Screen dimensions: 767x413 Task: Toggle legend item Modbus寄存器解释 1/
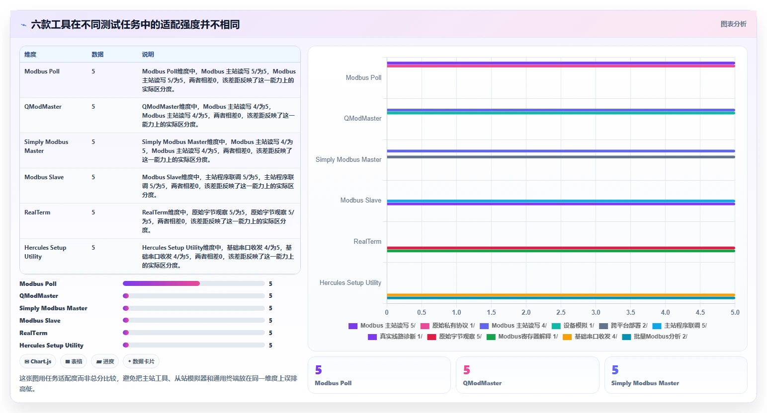pos(522,337)
